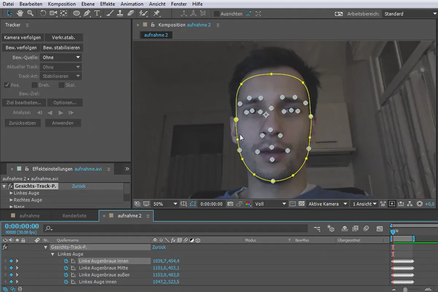Screen dimensions: 438x292
Task: Open the Aktive Kamera dropdown
Action: pyautogui.click(x=328, y=204)
